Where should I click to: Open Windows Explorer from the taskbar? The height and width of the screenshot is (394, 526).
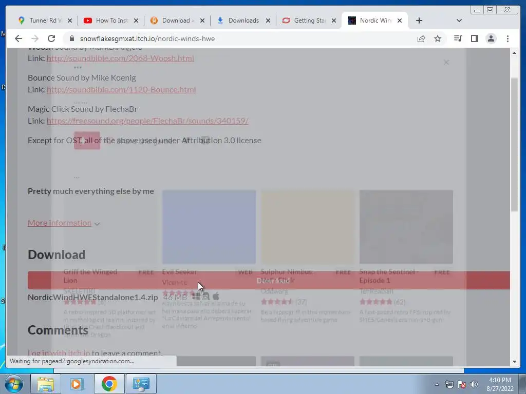(x=46, y=384)
